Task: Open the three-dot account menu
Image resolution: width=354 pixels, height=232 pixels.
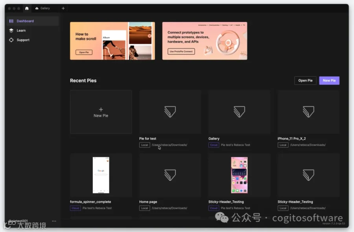Action: [54, 221]
